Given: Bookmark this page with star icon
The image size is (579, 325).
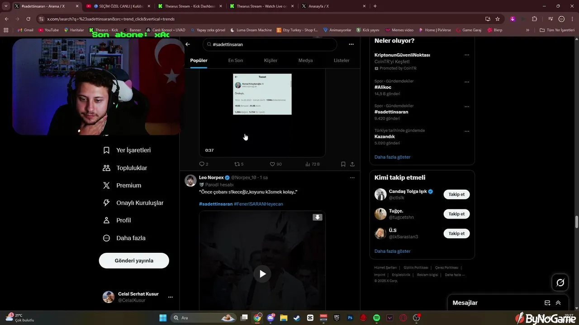Looking at the screenshot, I should [x=498, y=19].
